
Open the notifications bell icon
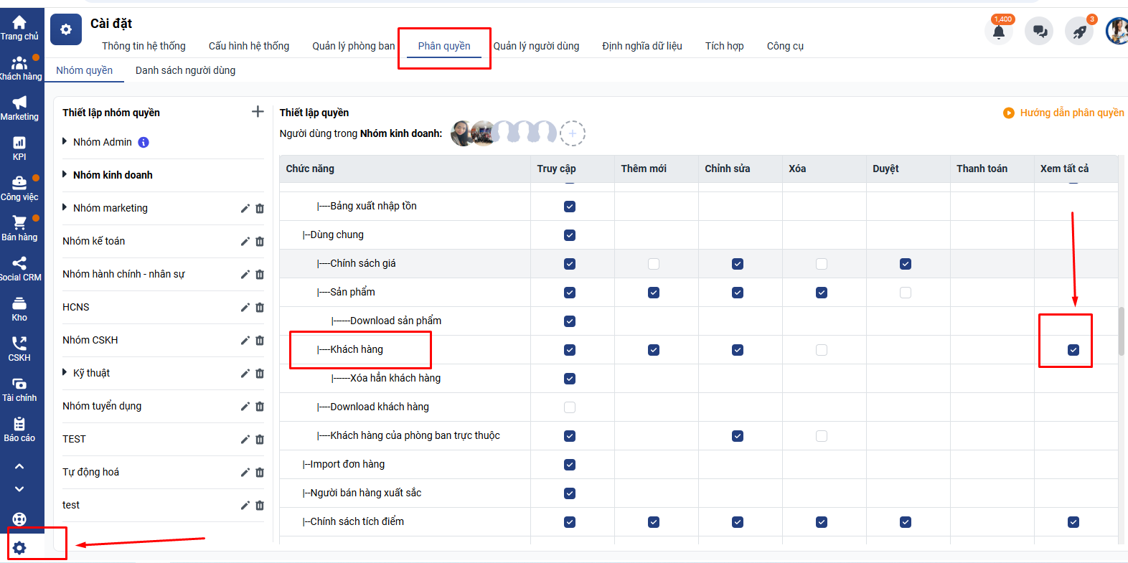(x=998, y=32)
